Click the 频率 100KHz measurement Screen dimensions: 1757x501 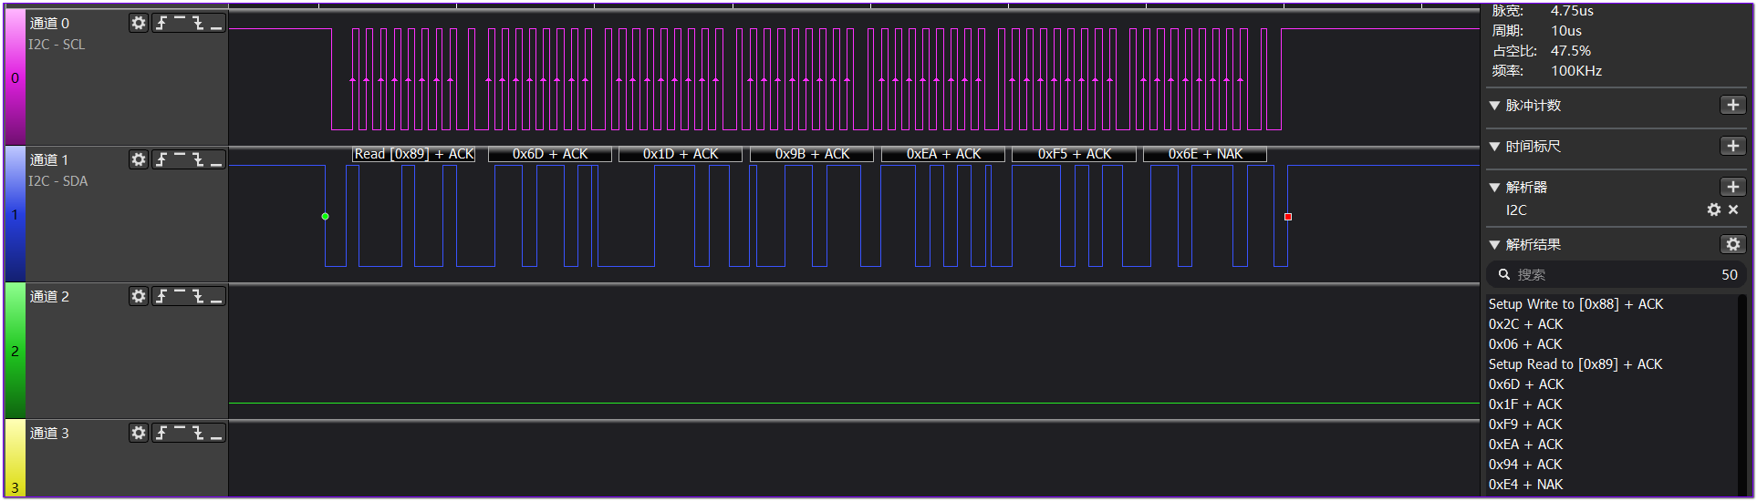pos(1546,71)
